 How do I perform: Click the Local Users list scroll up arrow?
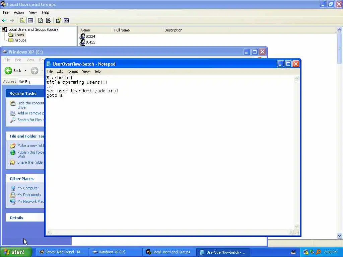point(340,29)
